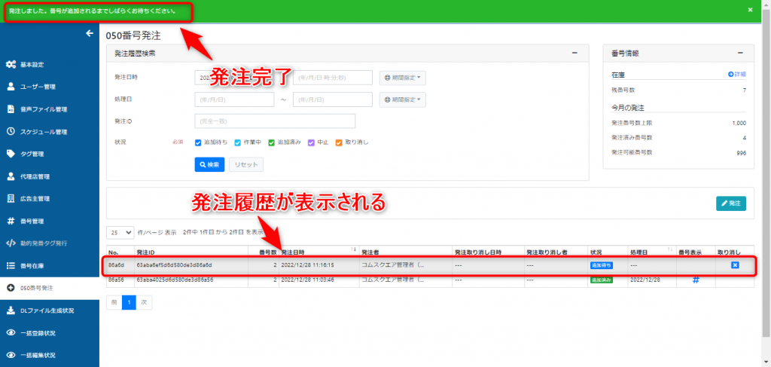Viewport: 771px width, 367px height.
Task: Show numbers via # icon in 86a56 row
Action: point(695,280)
